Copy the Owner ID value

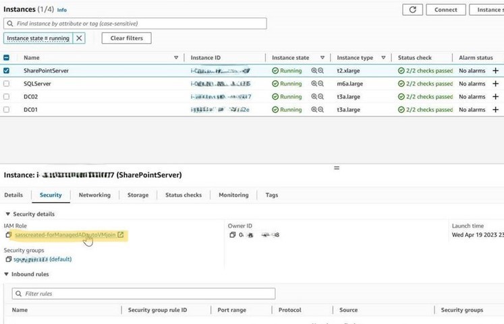click(x=233, y=235)
